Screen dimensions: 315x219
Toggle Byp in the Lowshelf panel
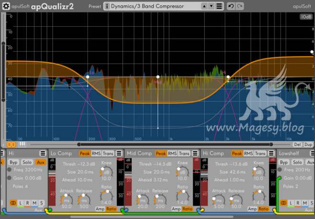pos(284,162)
